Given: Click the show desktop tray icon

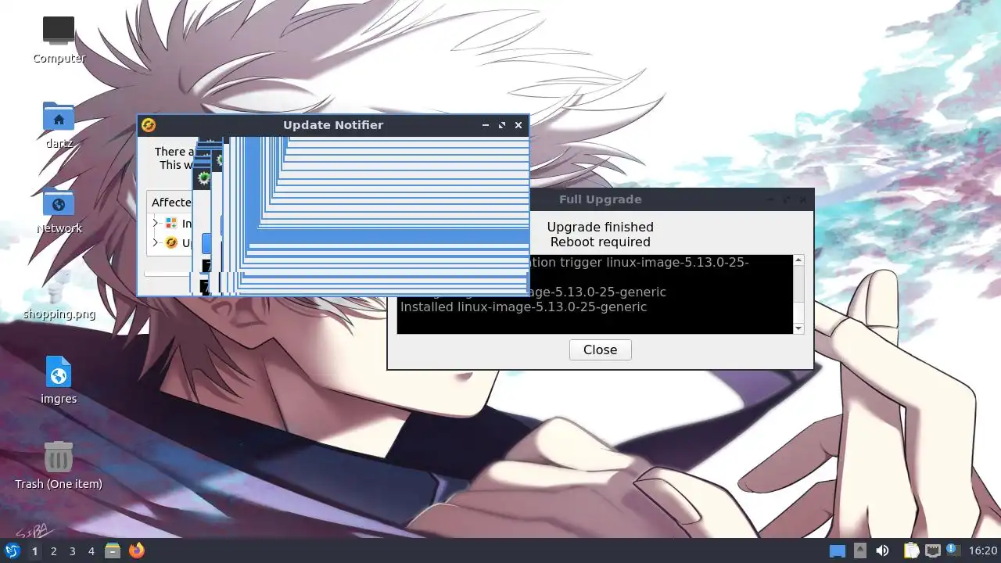Looking at the screenshot, I should tap(838, 551).
